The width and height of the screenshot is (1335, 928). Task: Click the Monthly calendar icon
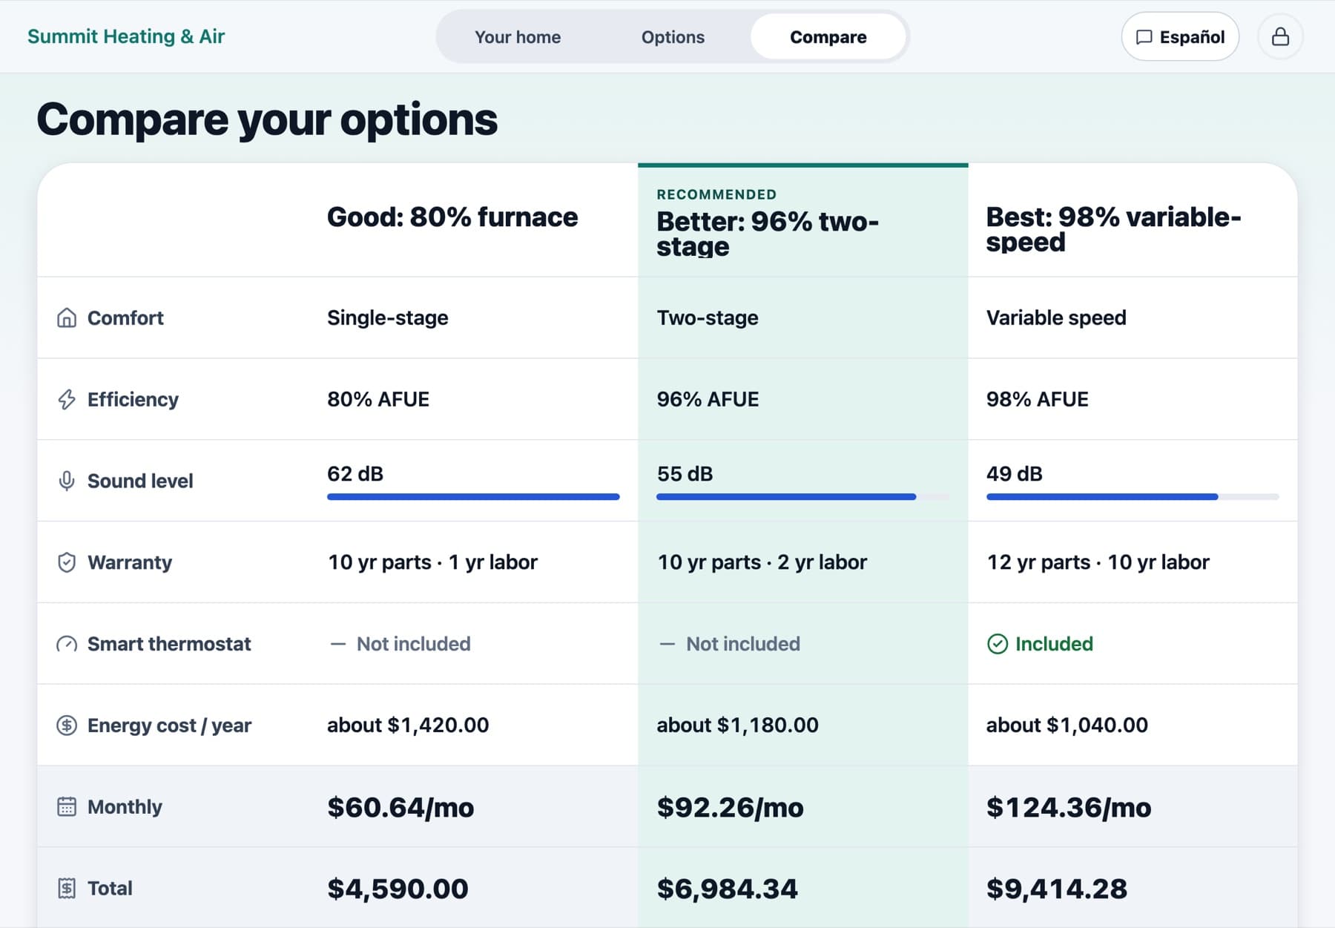(67, 806)
